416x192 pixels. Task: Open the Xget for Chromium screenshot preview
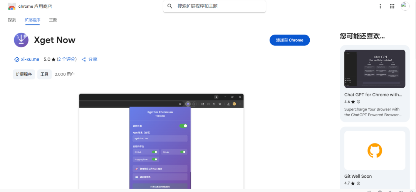click(x=161, y=141)
